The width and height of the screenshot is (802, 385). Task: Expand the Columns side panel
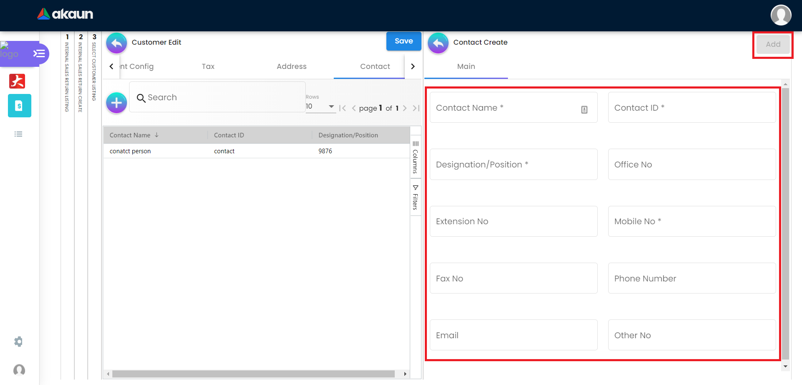point(415,157)
